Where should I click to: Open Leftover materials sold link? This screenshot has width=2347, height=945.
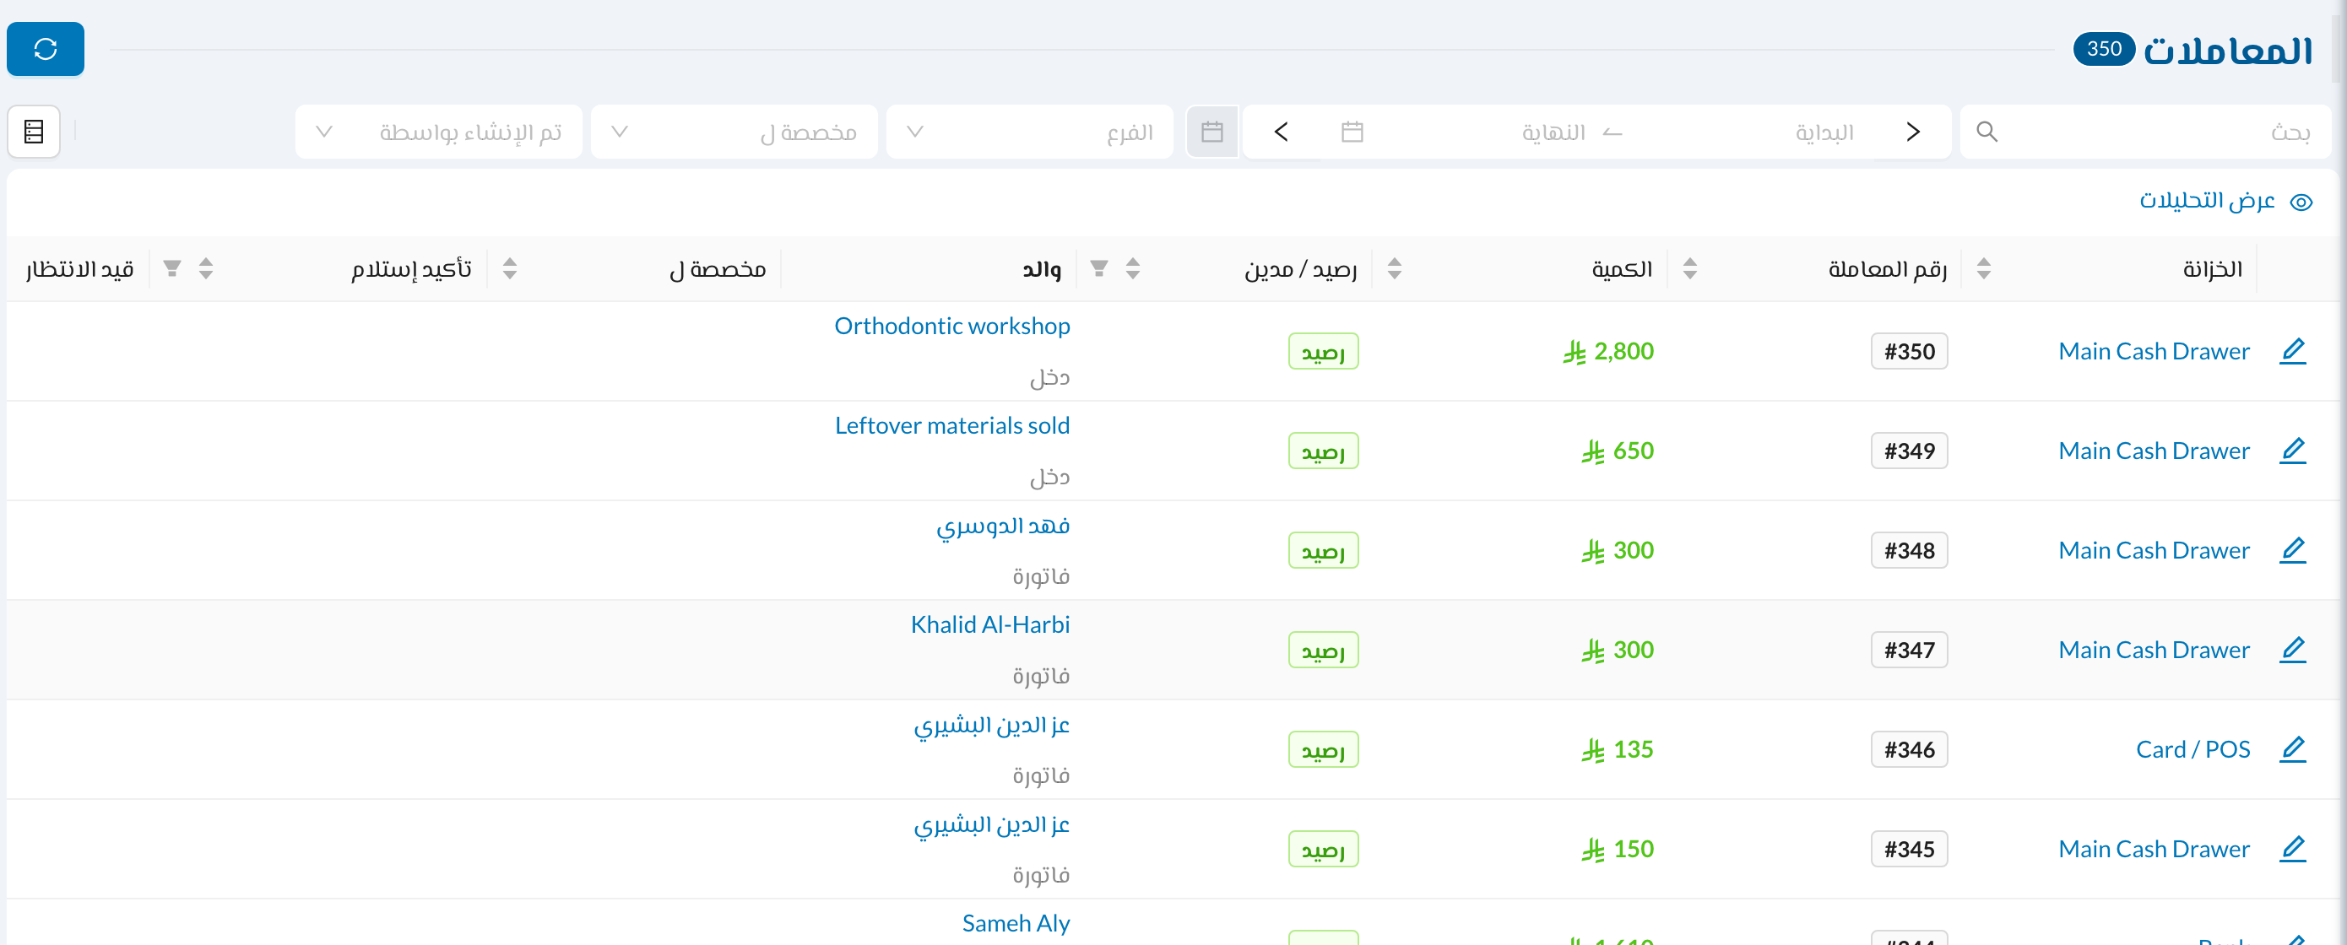(x=952, y=425)
